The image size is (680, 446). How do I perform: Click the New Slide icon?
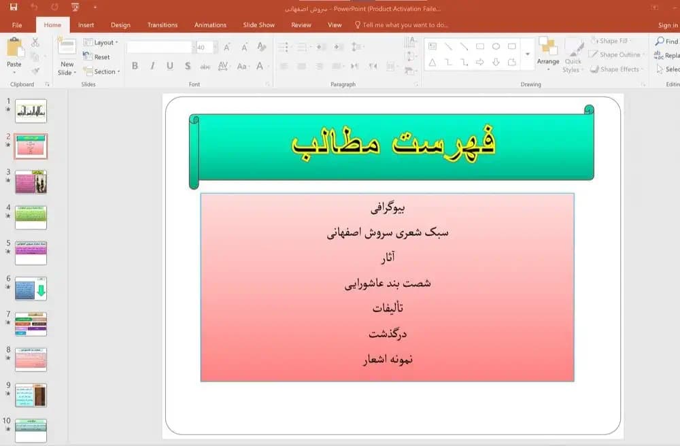(x=67, y=47)
